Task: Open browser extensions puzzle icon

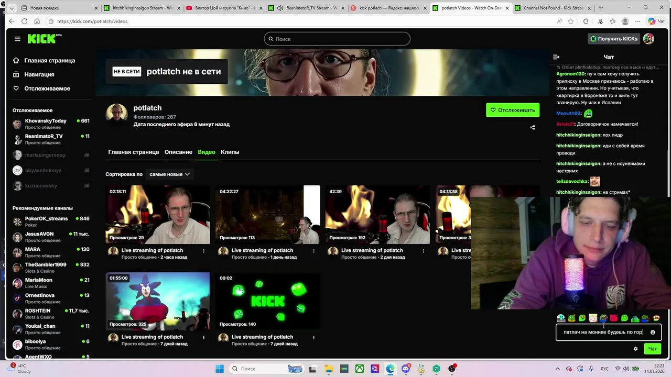Action: coord(586,21)
